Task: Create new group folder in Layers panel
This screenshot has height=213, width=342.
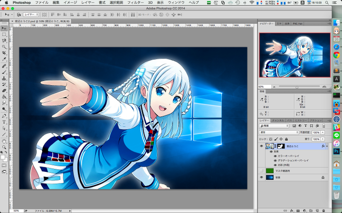Action: point(311,210)
